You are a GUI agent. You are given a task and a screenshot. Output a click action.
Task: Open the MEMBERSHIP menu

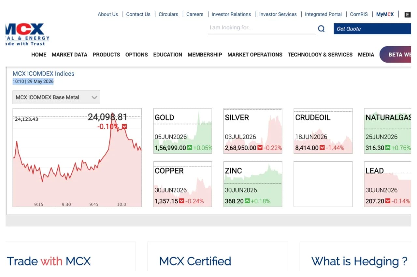205,55
